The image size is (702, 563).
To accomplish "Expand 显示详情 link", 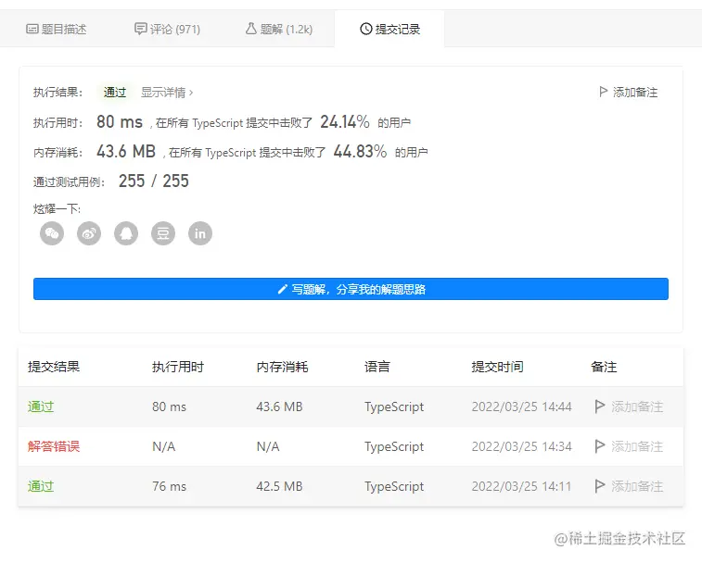I will (167, 93).
